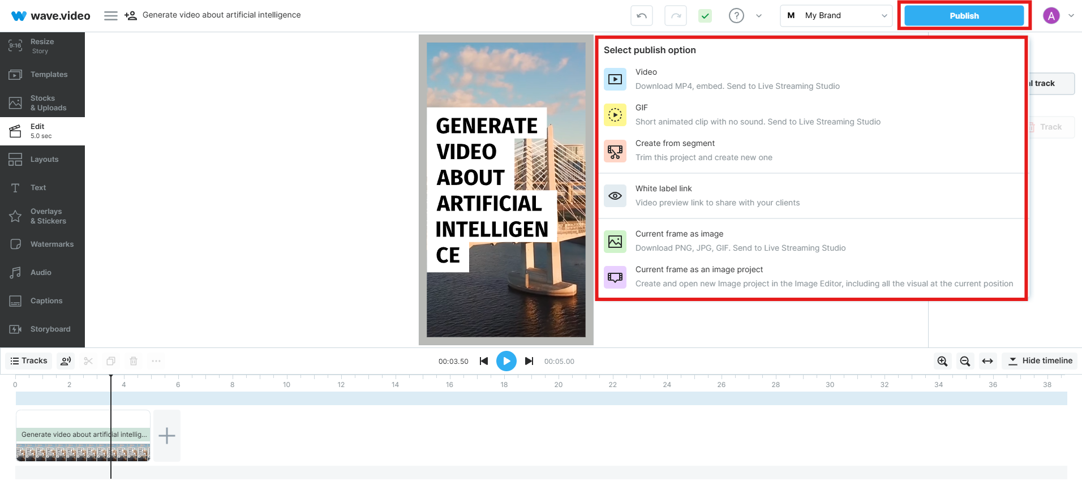Screen dimensions: 1082x481
Task: Click the video preview canvas
Action: [x=506, y=190]
